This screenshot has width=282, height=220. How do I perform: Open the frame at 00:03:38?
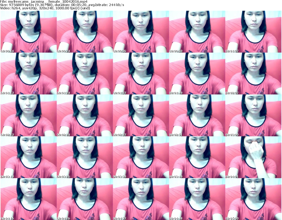[x=141, y=157]
